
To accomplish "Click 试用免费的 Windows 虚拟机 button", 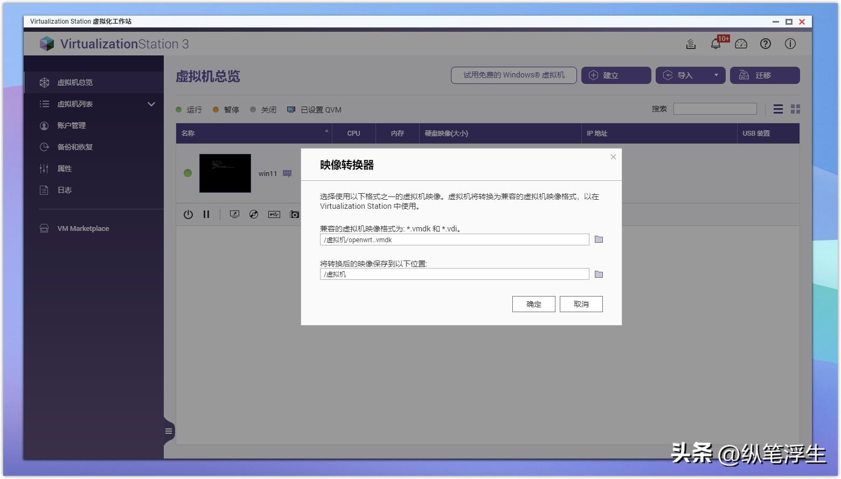I will tap(513, 75).
